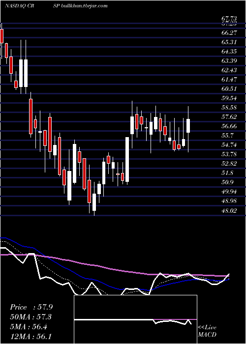Select the 51.8 price axis label
The height and width of the screenshot is (344, 246).
point(227,173)
